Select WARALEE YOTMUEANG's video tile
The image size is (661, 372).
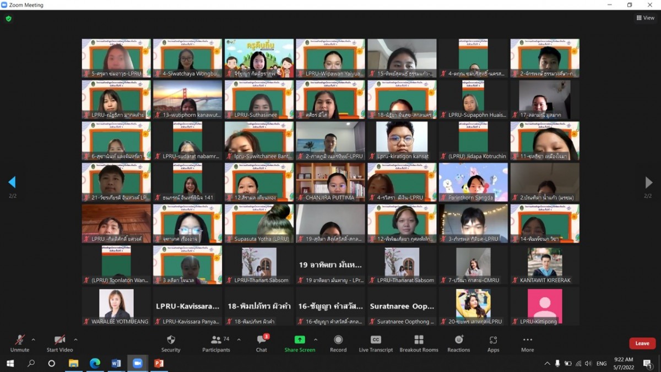point(116,306)
